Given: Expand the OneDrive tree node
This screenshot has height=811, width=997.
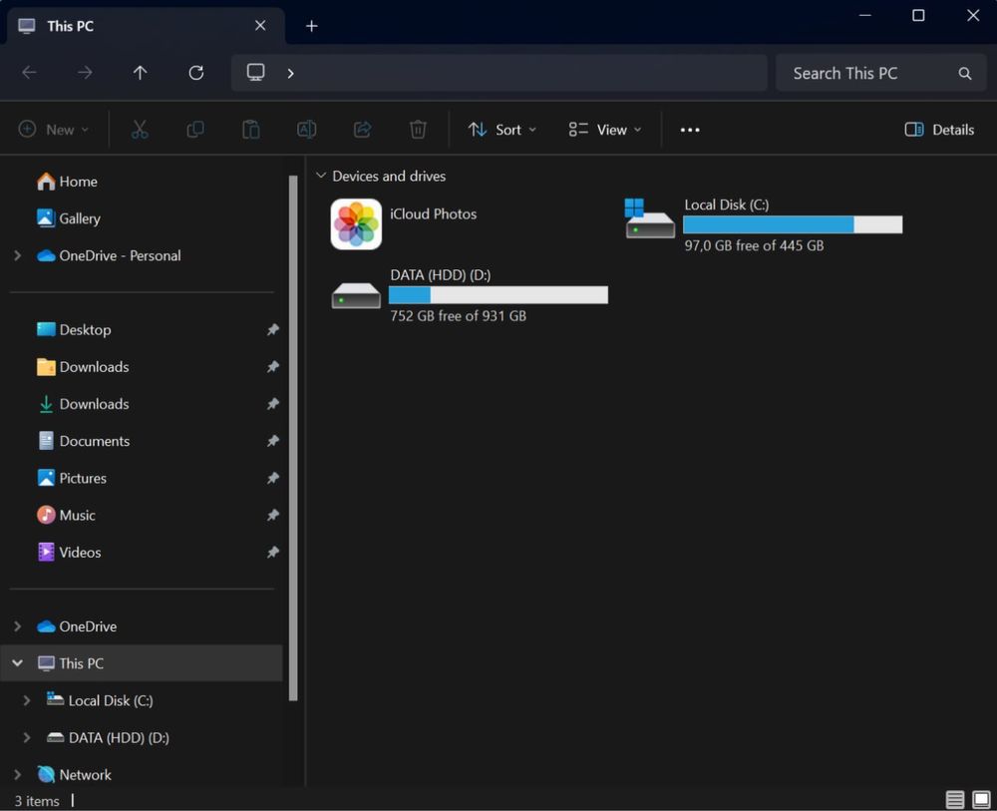Looking at the screenshot, I should click(18, 626).
